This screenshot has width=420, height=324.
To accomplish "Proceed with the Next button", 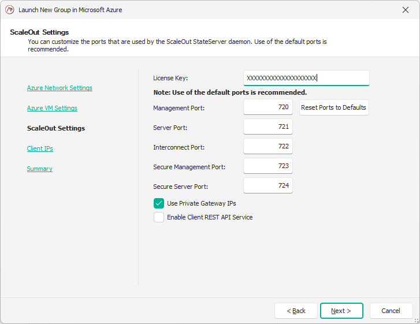I will [x=341, y=311].
